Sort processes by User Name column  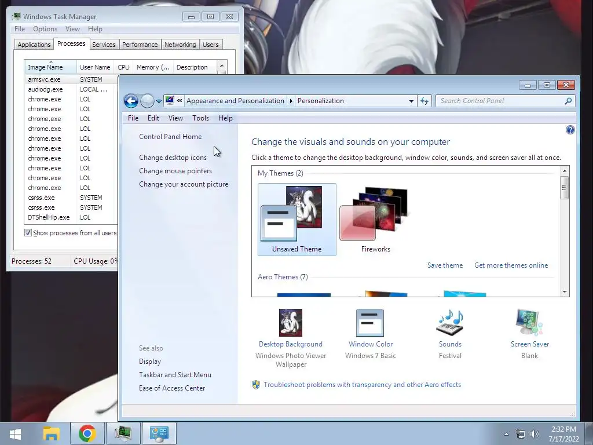(95, 67)
